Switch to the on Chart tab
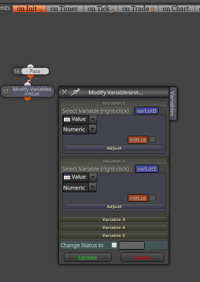Image resolution: width=200 pixels, height=282 pixels. click(176, 8)
